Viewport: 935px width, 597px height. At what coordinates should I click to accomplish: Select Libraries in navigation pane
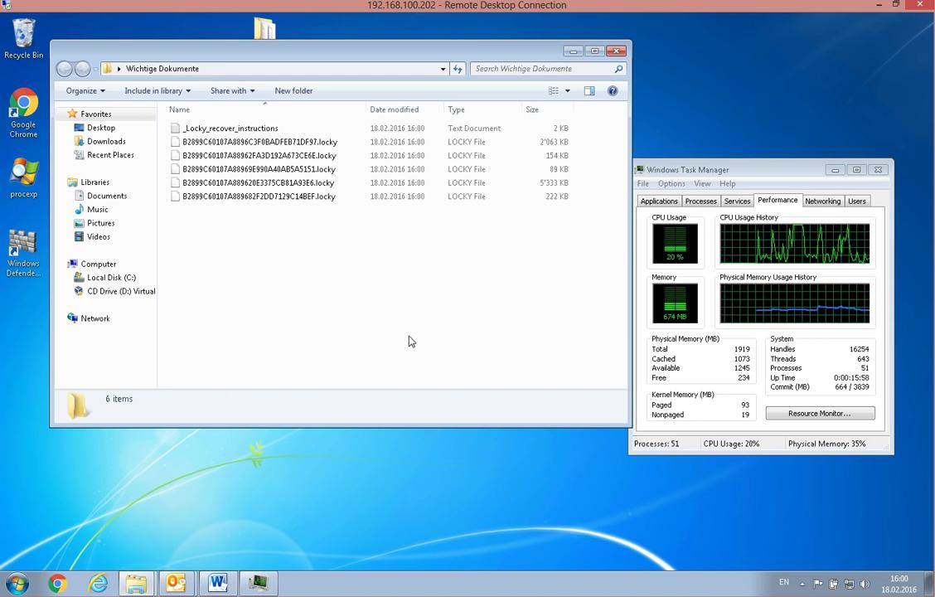[94, 182]
